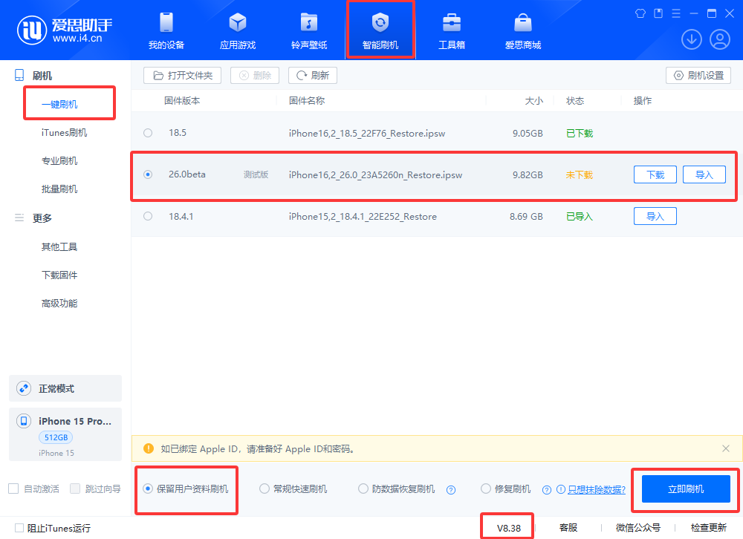Close the Apple ID warning banner
Screen dimensions: 743x539
(x=726, y=448)
